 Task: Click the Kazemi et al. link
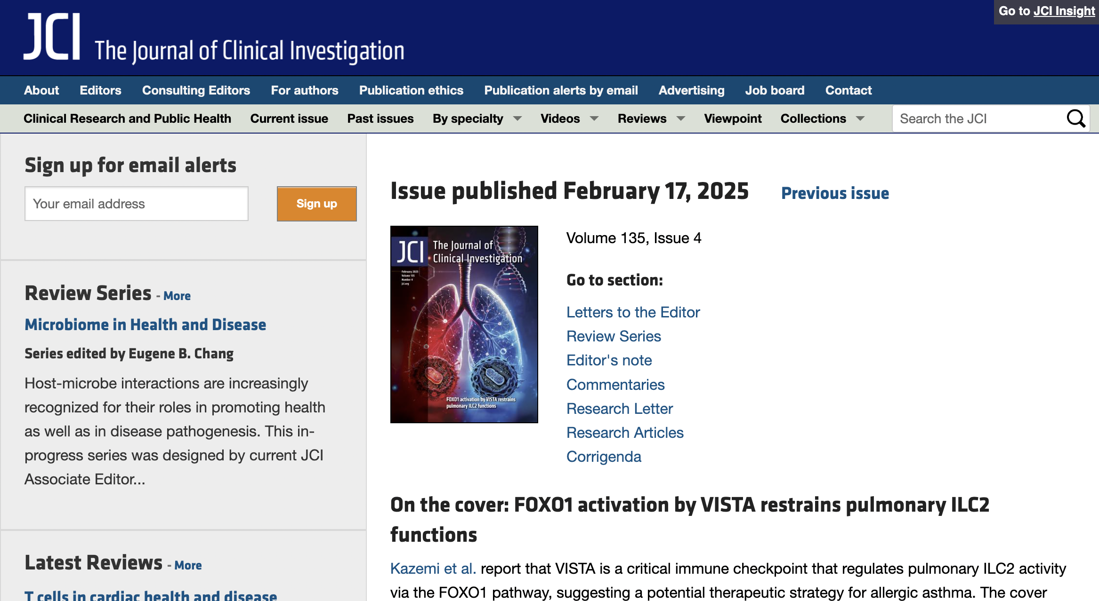[x=433, y=569]
